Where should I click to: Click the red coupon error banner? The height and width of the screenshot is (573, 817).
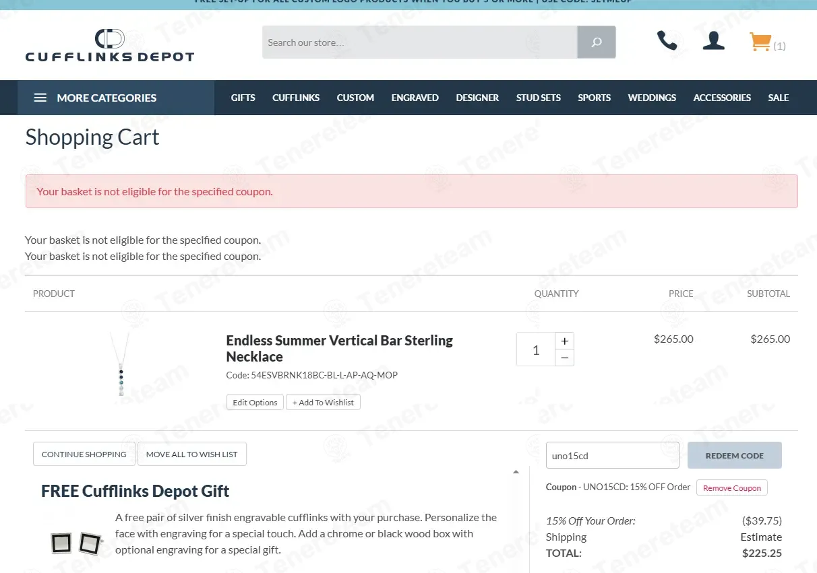pyautogui.click(x=411, y=191)
